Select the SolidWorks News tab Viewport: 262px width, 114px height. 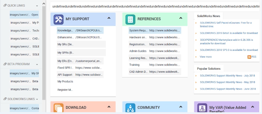click(x=208, y=16)
